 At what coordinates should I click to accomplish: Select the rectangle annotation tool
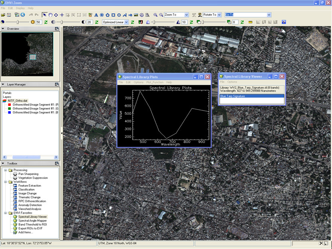[x=113, y=15]
